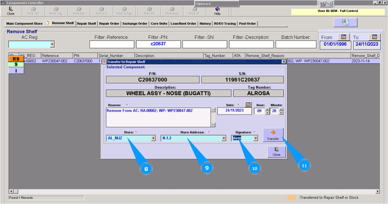Click the Reference column header

click(x=57, y=55)
